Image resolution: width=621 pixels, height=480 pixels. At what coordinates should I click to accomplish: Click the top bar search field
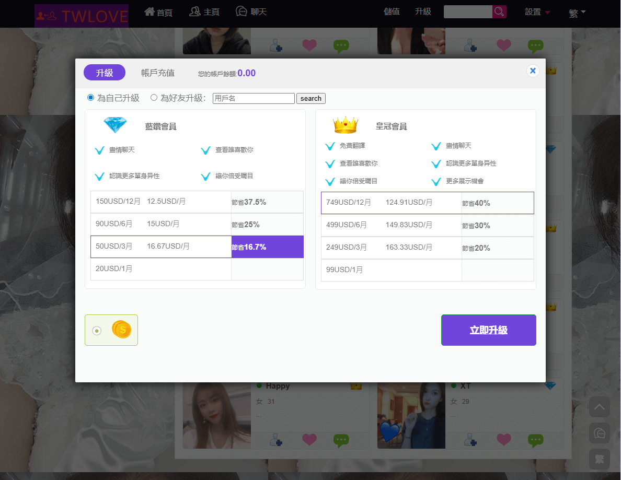pyautogui.click(x=468, y=12)
